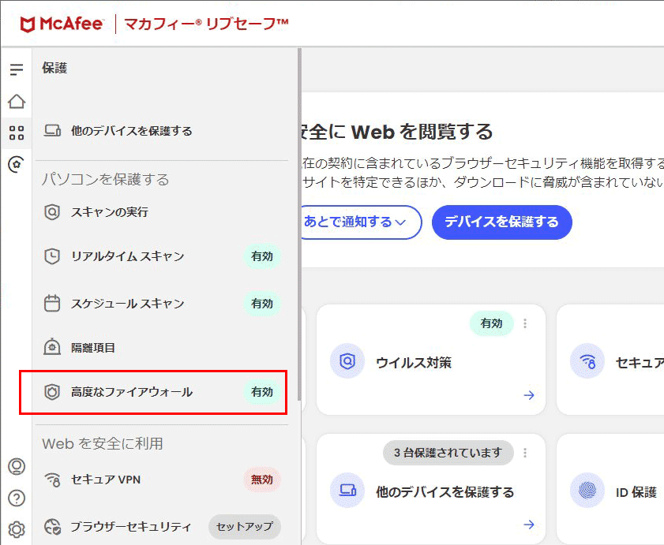The width and height of the screenshot is (664, 545).
Task: Click the McAfee logo in the header
Action: coord(62,24)
